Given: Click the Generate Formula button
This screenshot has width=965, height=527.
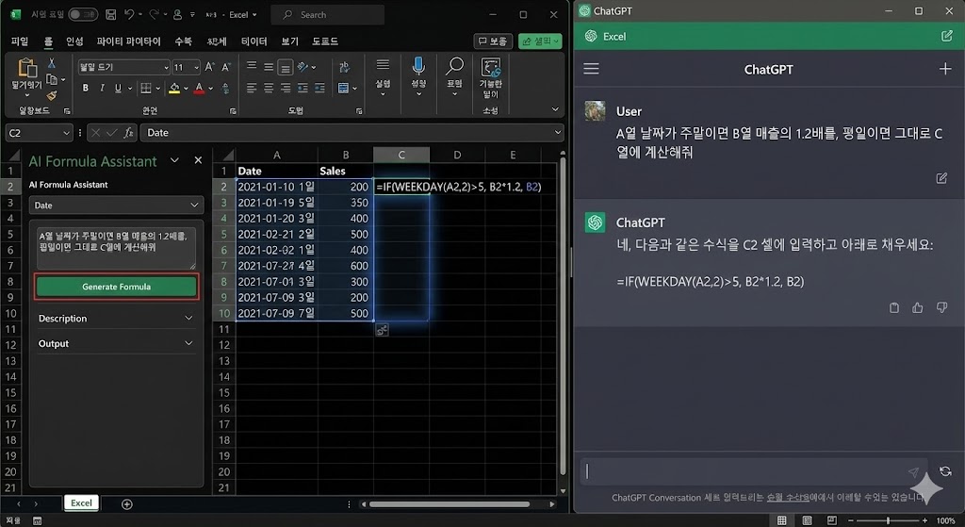Looking at the screenshot, I should click(x=116, y=287).
